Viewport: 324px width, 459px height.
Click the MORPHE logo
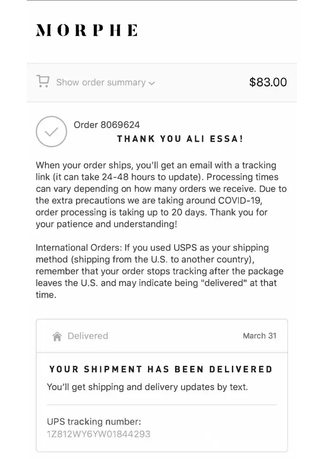coord(87,31)
